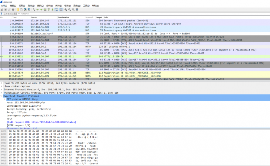Select packet 3 DNS query row

coord(135,27)
